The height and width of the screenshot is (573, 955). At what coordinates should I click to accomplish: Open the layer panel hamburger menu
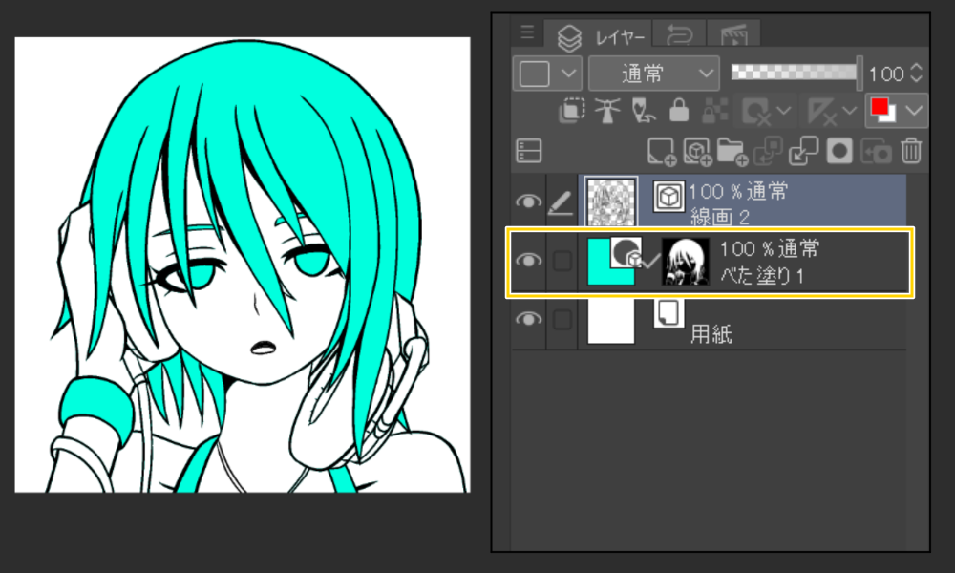tap(527, 32)
